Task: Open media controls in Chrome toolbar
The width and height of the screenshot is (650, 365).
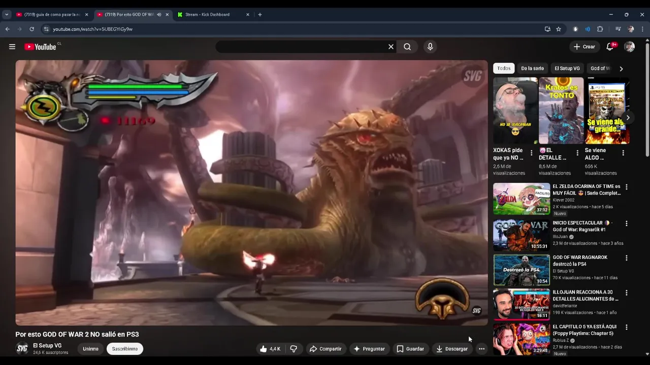Action: point(618,29)
